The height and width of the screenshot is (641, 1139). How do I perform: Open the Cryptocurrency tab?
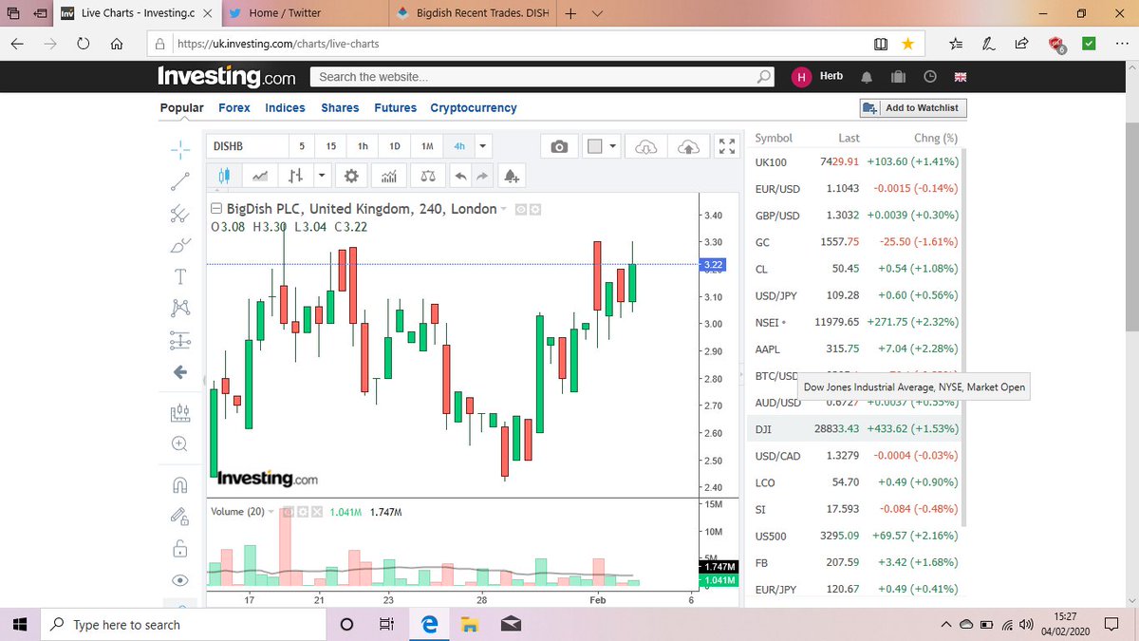tap(474, 108)
